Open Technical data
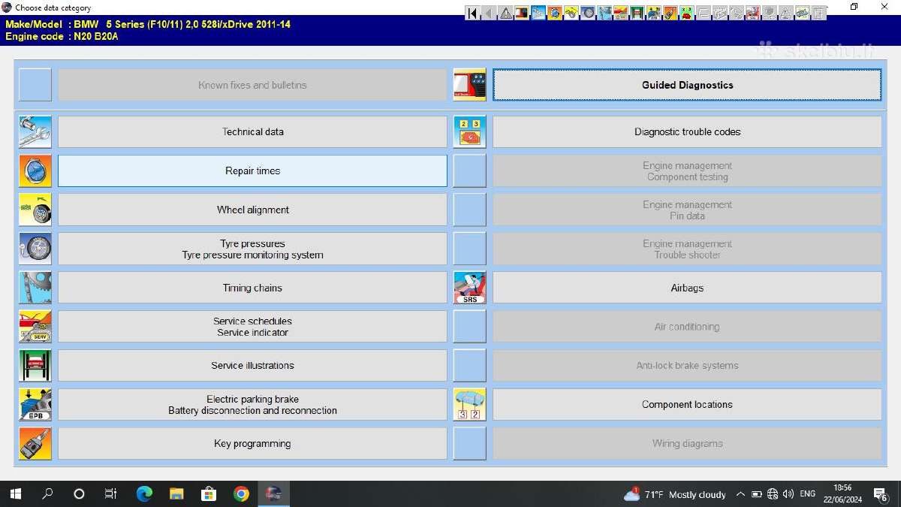This screenshot has width=901, height=507. 252,131
